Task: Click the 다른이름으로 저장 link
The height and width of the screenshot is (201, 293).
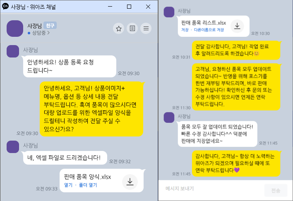Action: coord(209,30)
